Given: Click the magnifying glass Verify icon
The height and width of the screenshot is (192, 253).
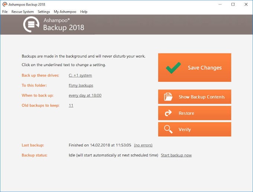Looking at the screenshot, I should pos(168,129).
